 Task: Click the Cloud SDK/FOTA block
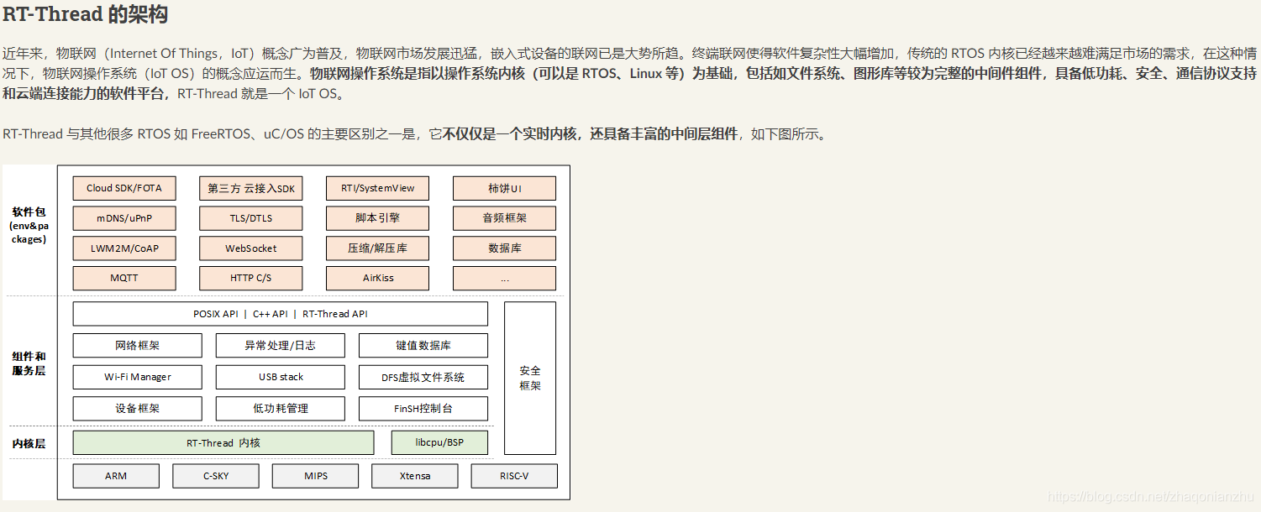click(x=123, y=187)
